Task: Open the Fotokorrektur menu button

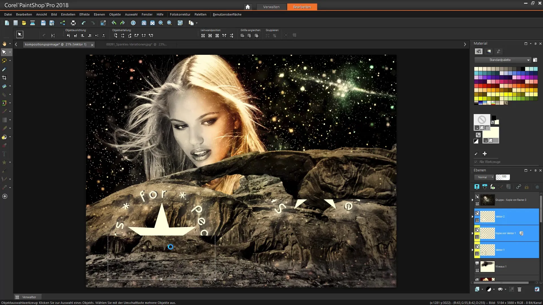Action: click(x=180, y=14)
